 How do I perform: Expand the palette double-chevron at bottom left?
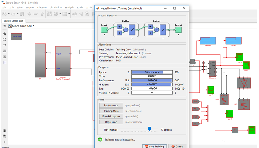pos(5,142)
